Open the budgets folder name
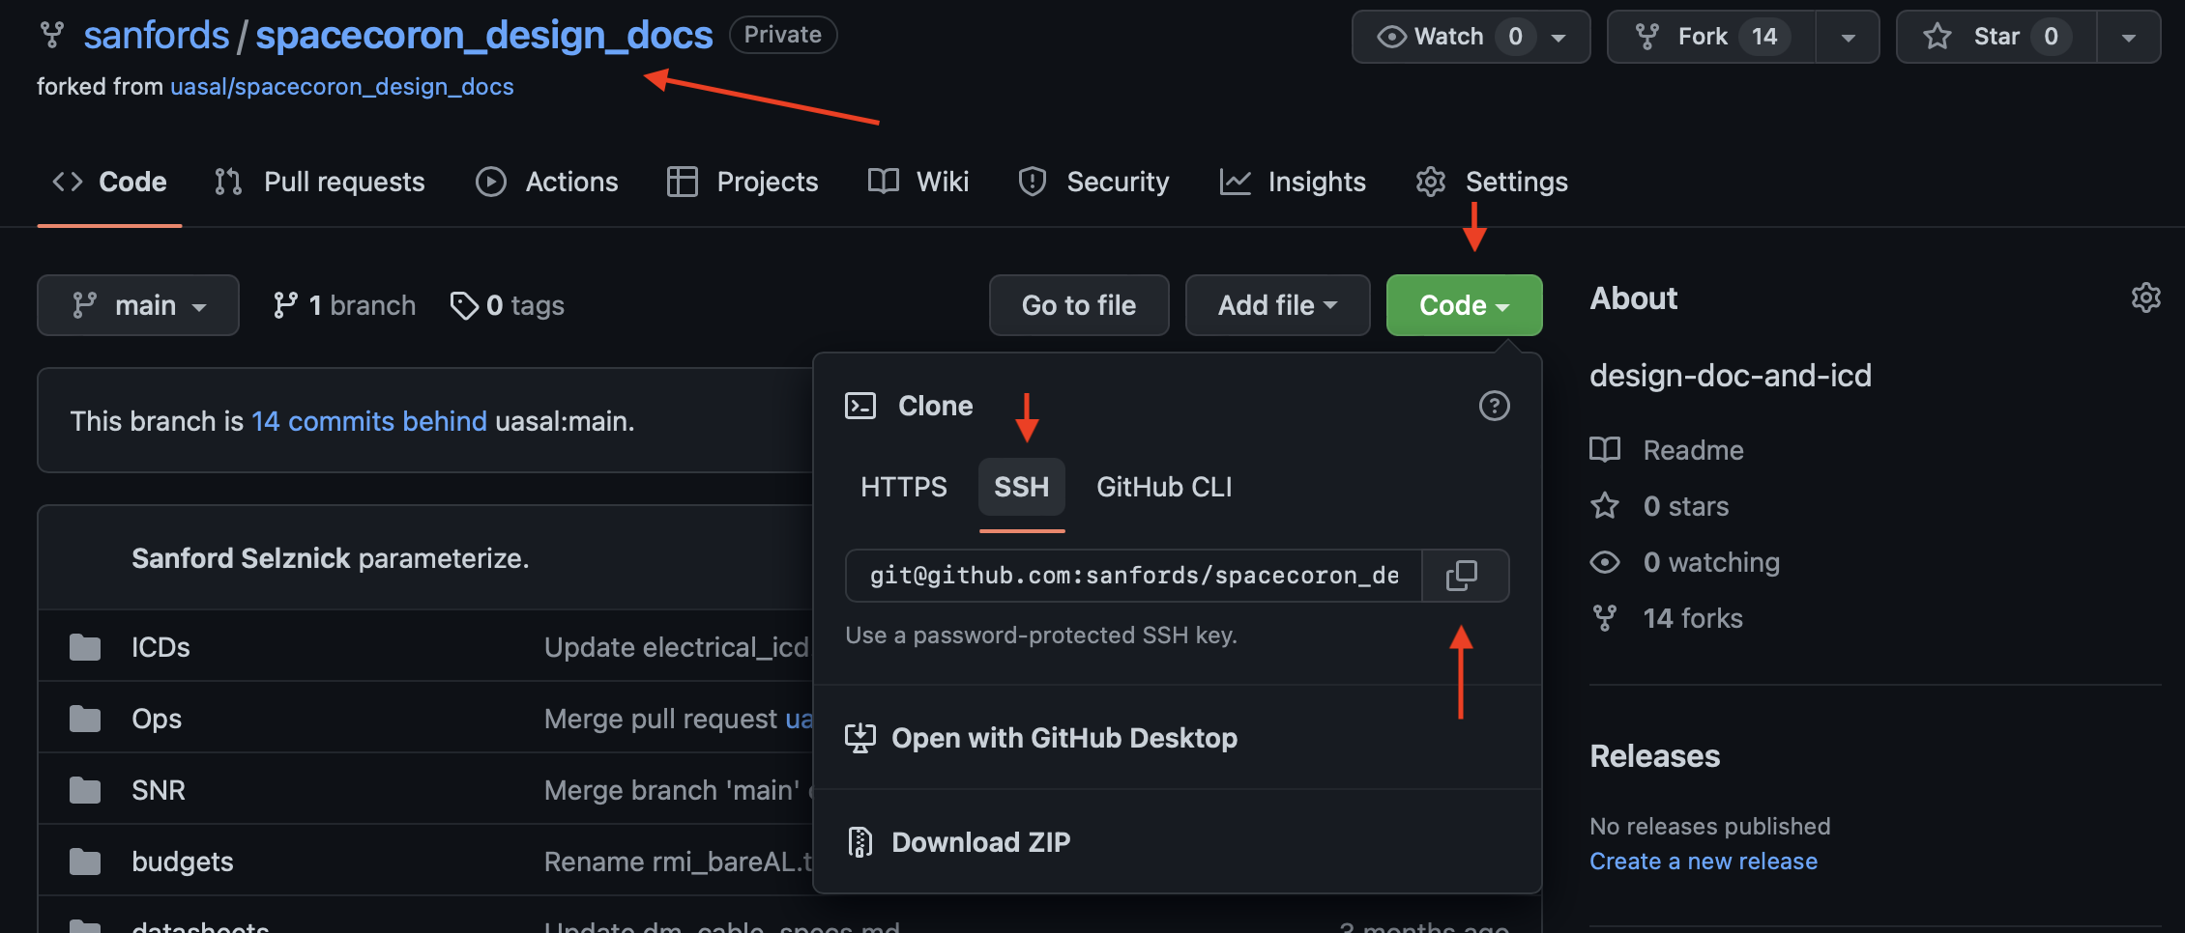Image resolution: width=2185 pixels, height=933 pixels. click(x=183, y=862)
